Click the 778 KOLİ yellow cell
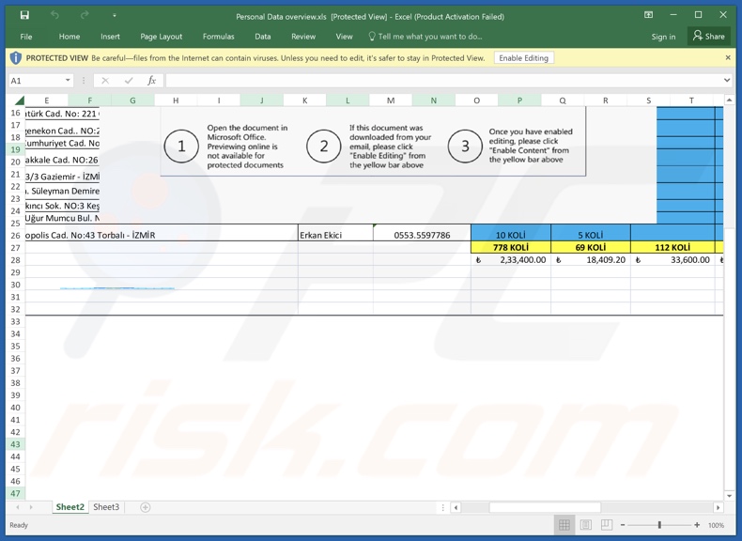742x541 pixels. pos(511,247)
